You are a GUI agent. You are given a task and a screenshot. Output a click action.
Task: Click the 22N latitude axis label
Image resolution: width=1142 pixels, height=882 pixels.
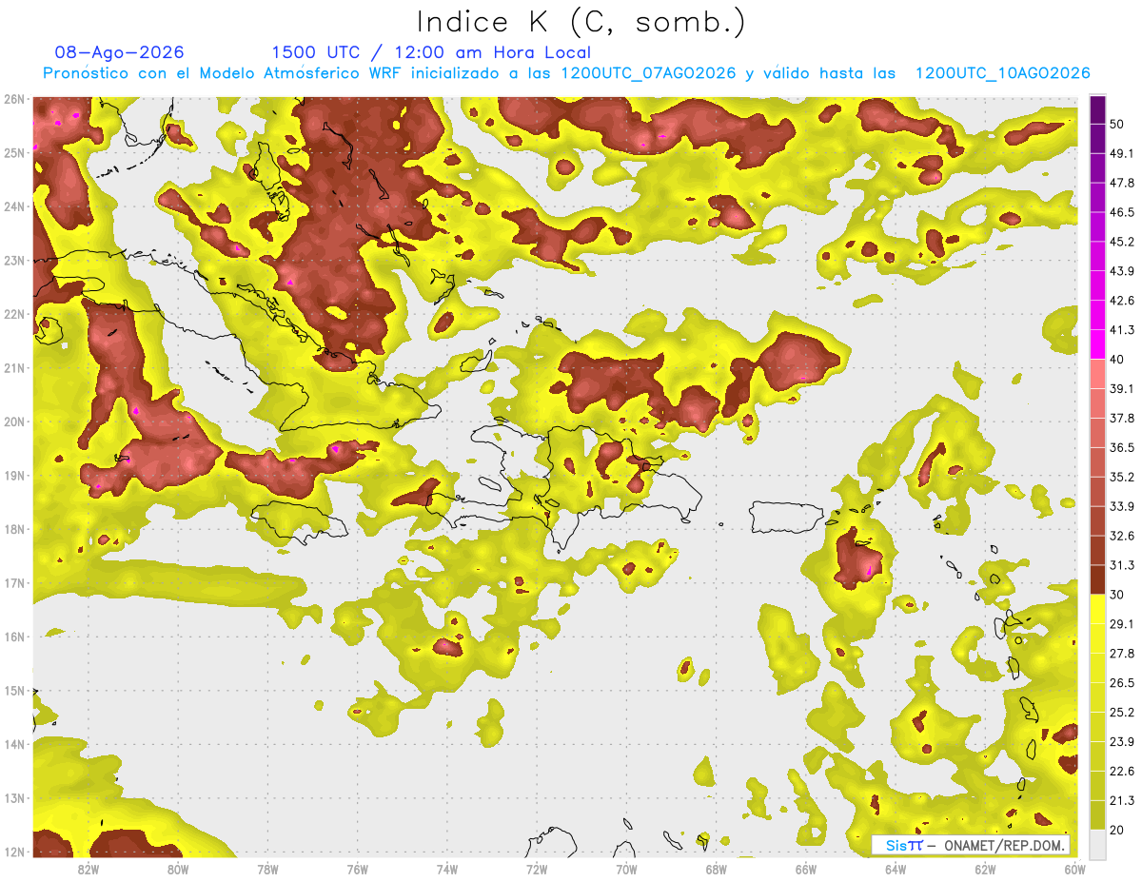14,314
